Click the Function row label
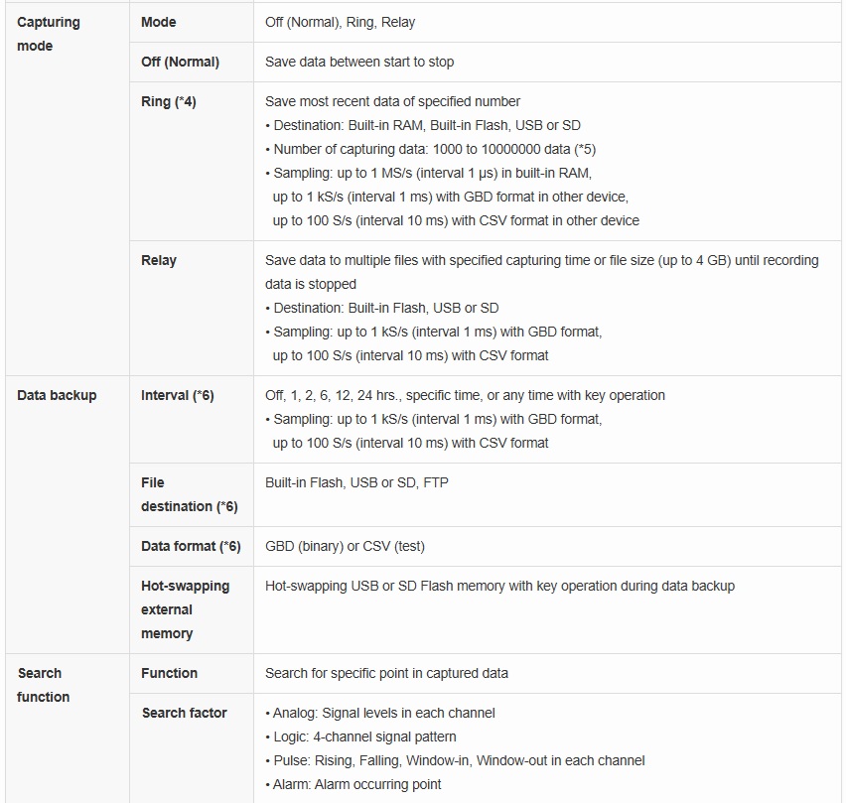This screenshot has width=846, height=803. (169, 673)
